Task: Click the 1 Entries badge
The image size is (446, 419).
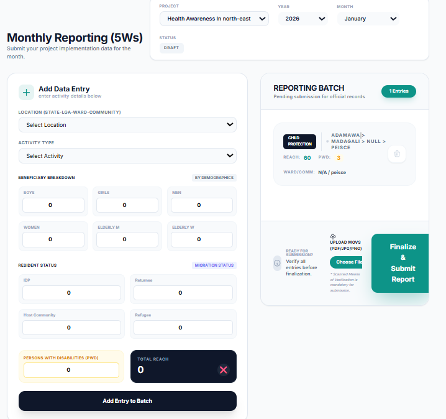Action: point(399,91)
